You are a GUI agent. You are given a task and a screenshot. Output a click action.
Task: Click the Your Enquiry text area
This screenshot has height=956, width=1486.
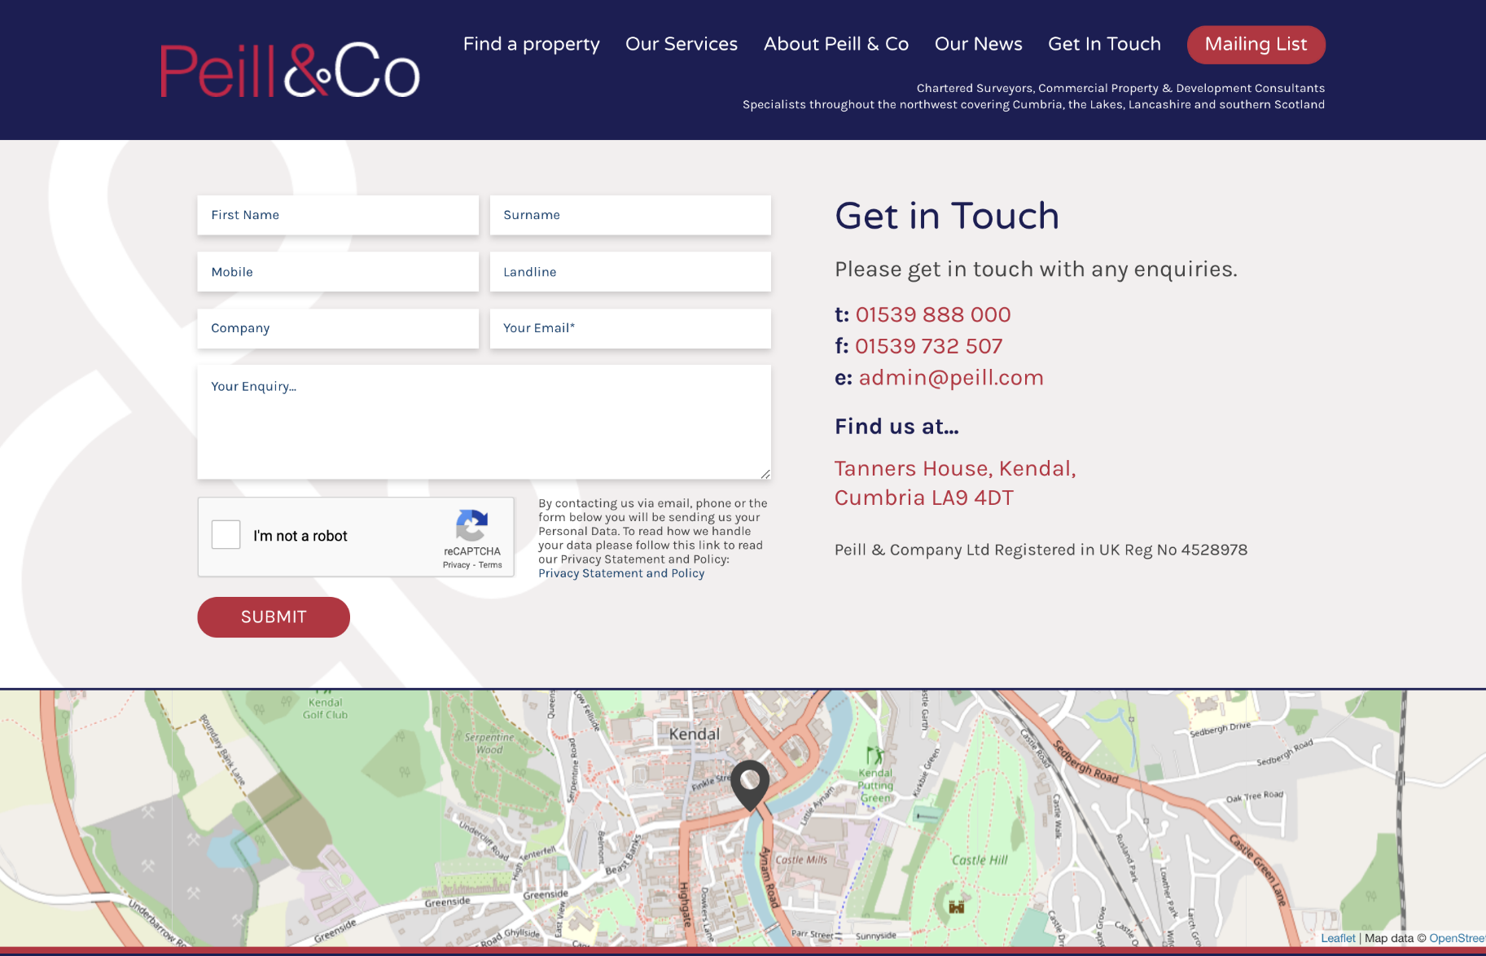click(x=484, y=422)
